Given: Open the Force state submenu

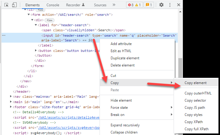Looking at the screenshot, I should point(137,108).
